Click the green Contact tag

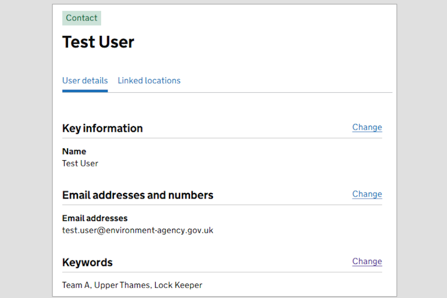pyautogui.click(x=81, y=18)
